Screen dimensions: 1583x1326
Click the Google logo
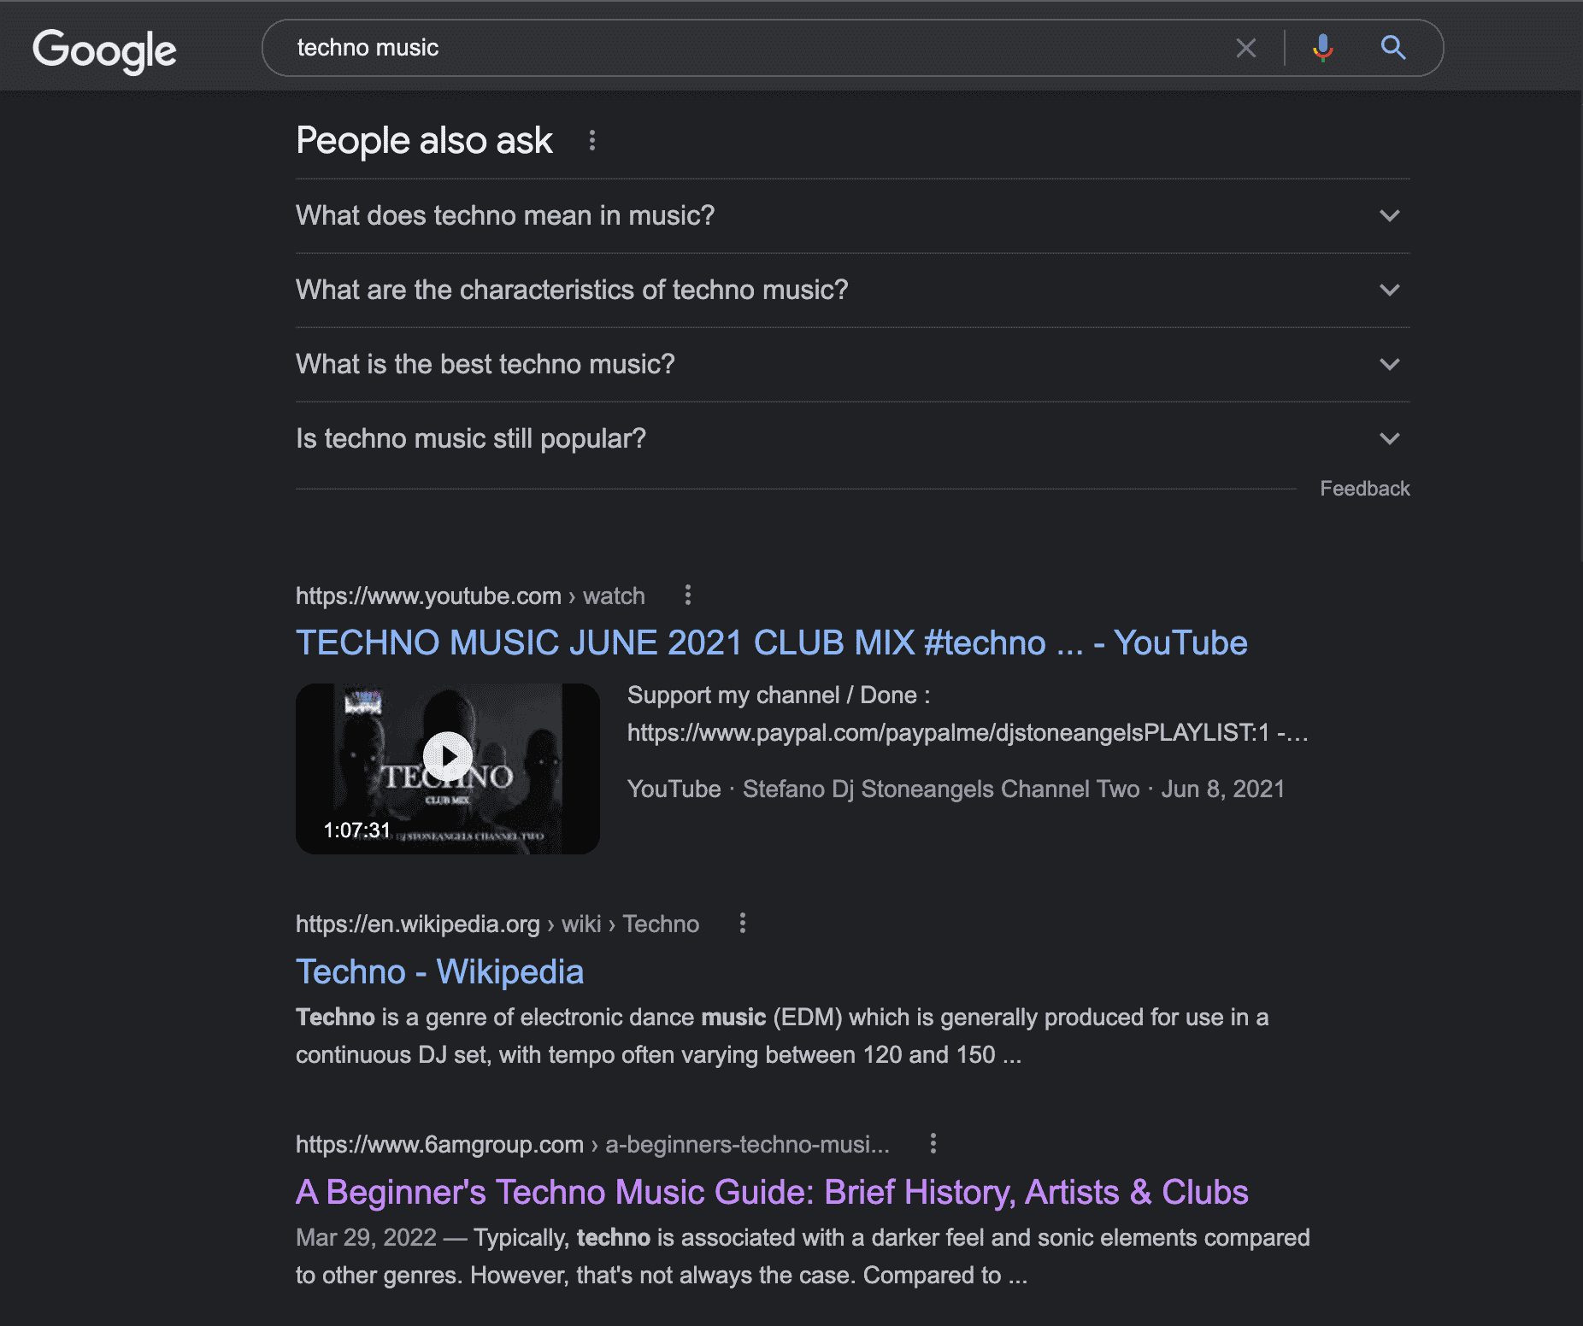point(104,50)
